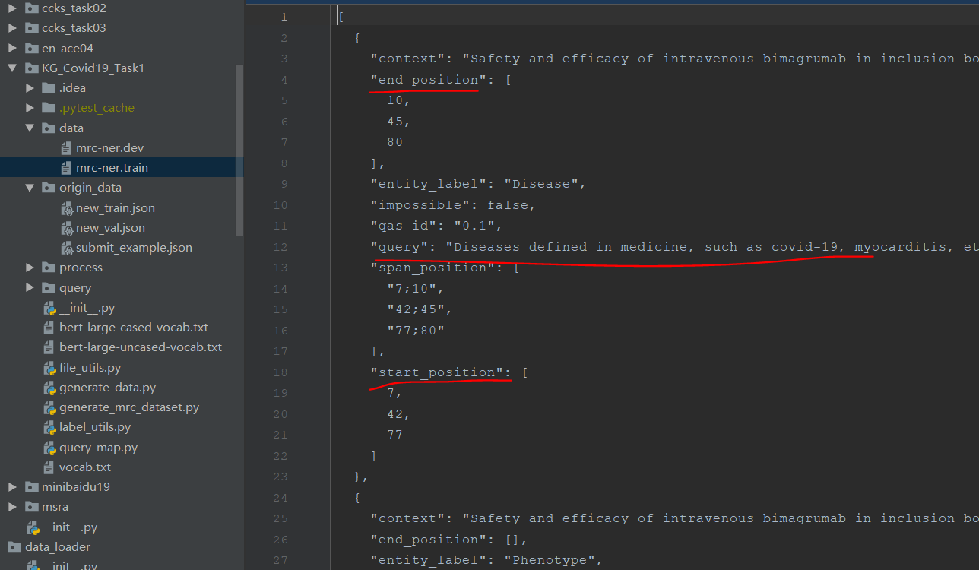Viewport: 979px width, 570px height.
Task: Click the project tree vertical scrollbar
Action: tap(239, 150)
